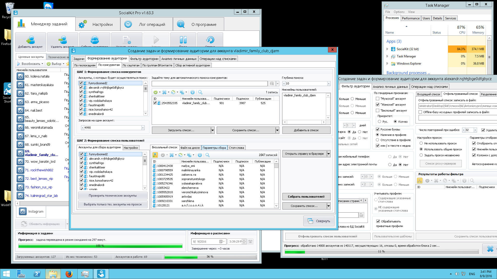Screen dimensions: 497x279
Task: Click Отфильтровать список пользователей button
Action: tap(327, 236)
